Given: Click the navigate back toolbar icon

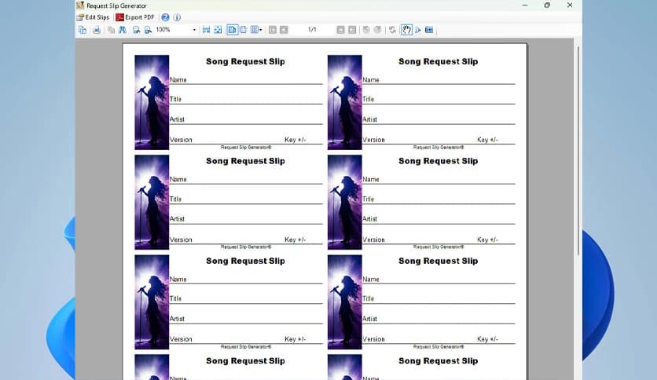Looking at the screenshot, I should pos(366,30).
